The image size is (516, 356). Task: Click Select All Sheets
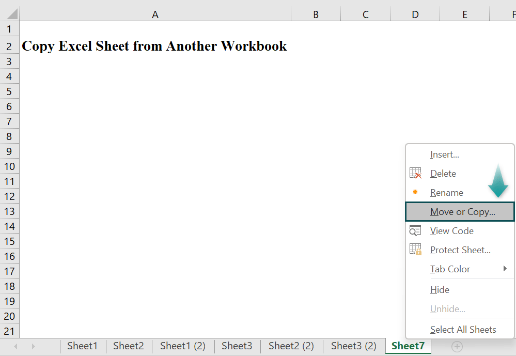tap(463, 329)
